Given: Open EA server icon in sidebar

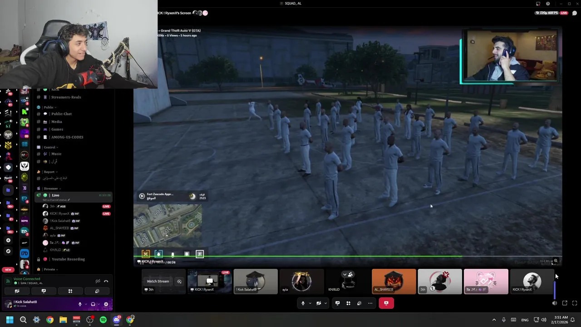Looking at the screenshot, I should pos(25,232).
